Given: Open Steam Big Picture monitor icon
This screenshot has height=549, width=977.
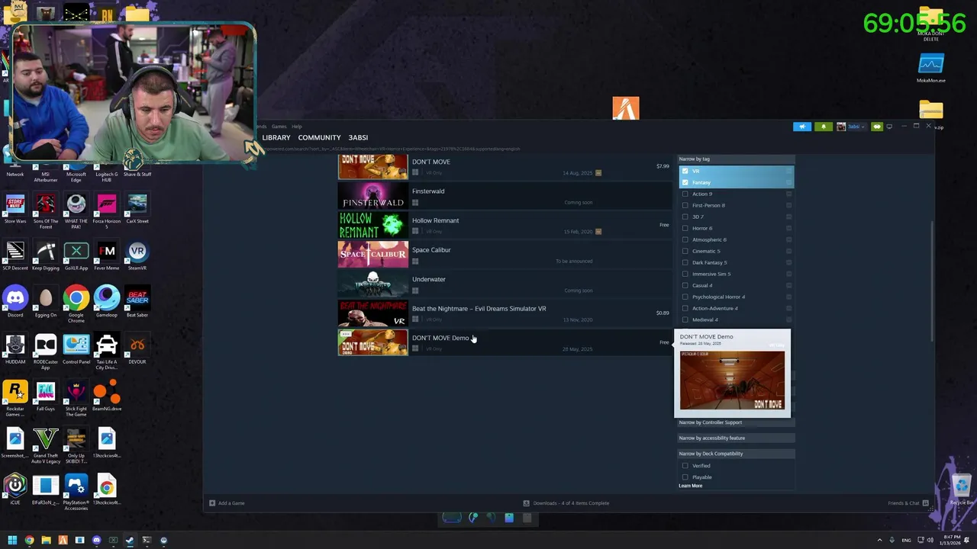Looking at the screenshot, I should click(x=889, y=127).
